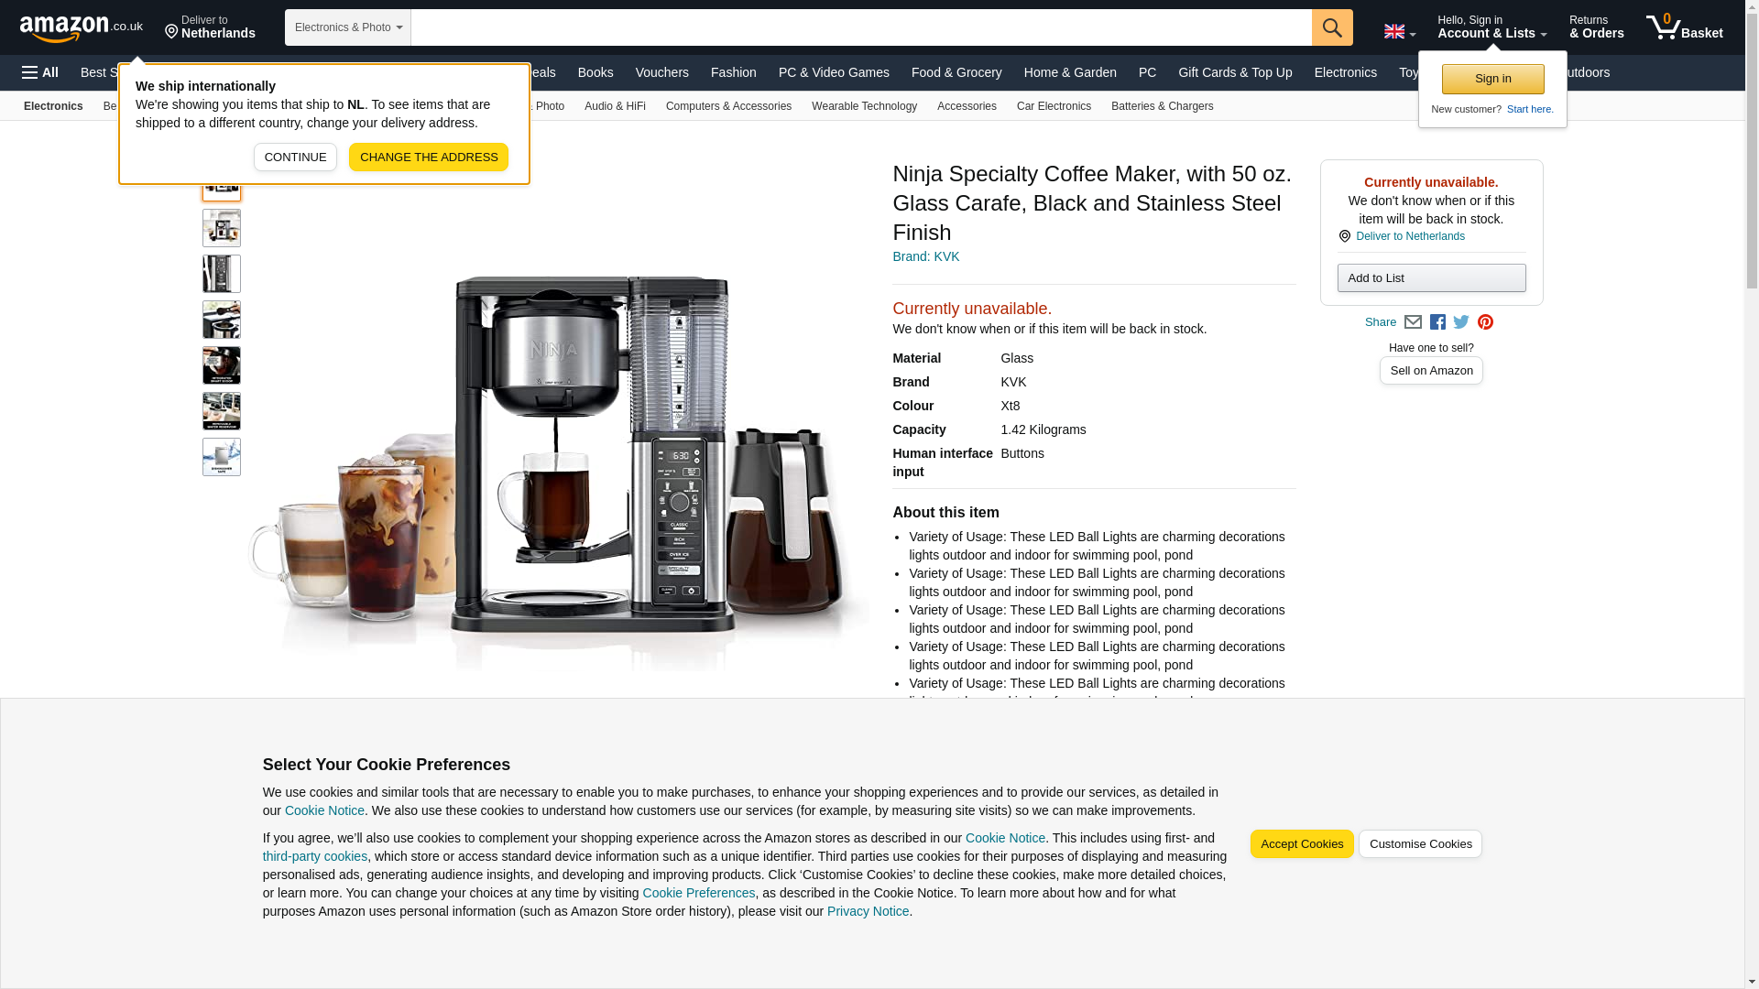Share product via email icon
This screenshot has height=989, width=1759.
pyautogui.click(x=1413, y=322)
